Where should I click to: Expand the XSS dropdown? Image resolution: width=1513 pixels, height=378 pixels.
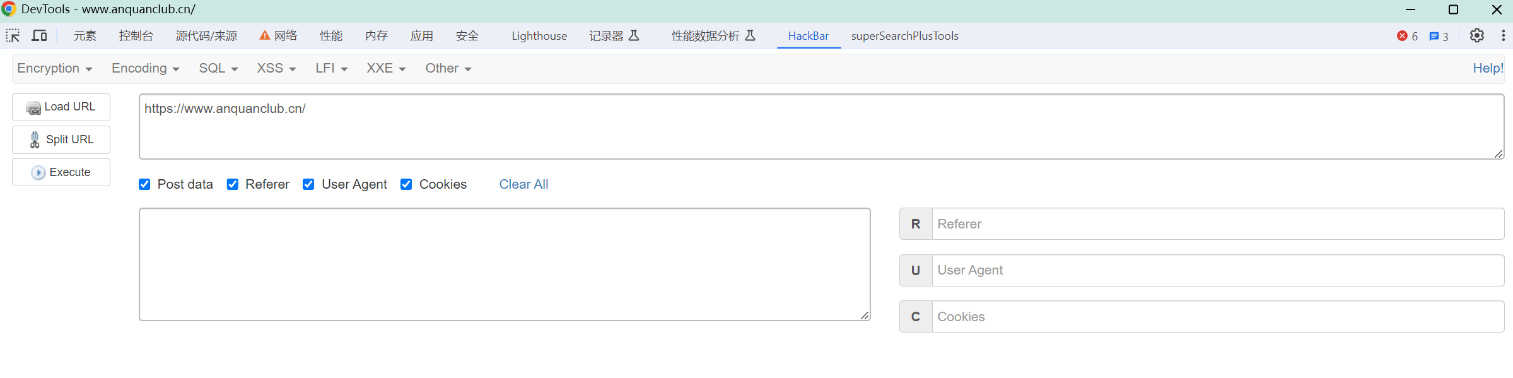tap(276, 68)
